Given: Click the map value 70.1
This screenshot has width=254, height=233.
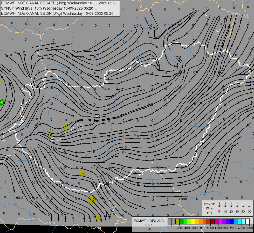Looking at the screenshot, I should 94,184.
